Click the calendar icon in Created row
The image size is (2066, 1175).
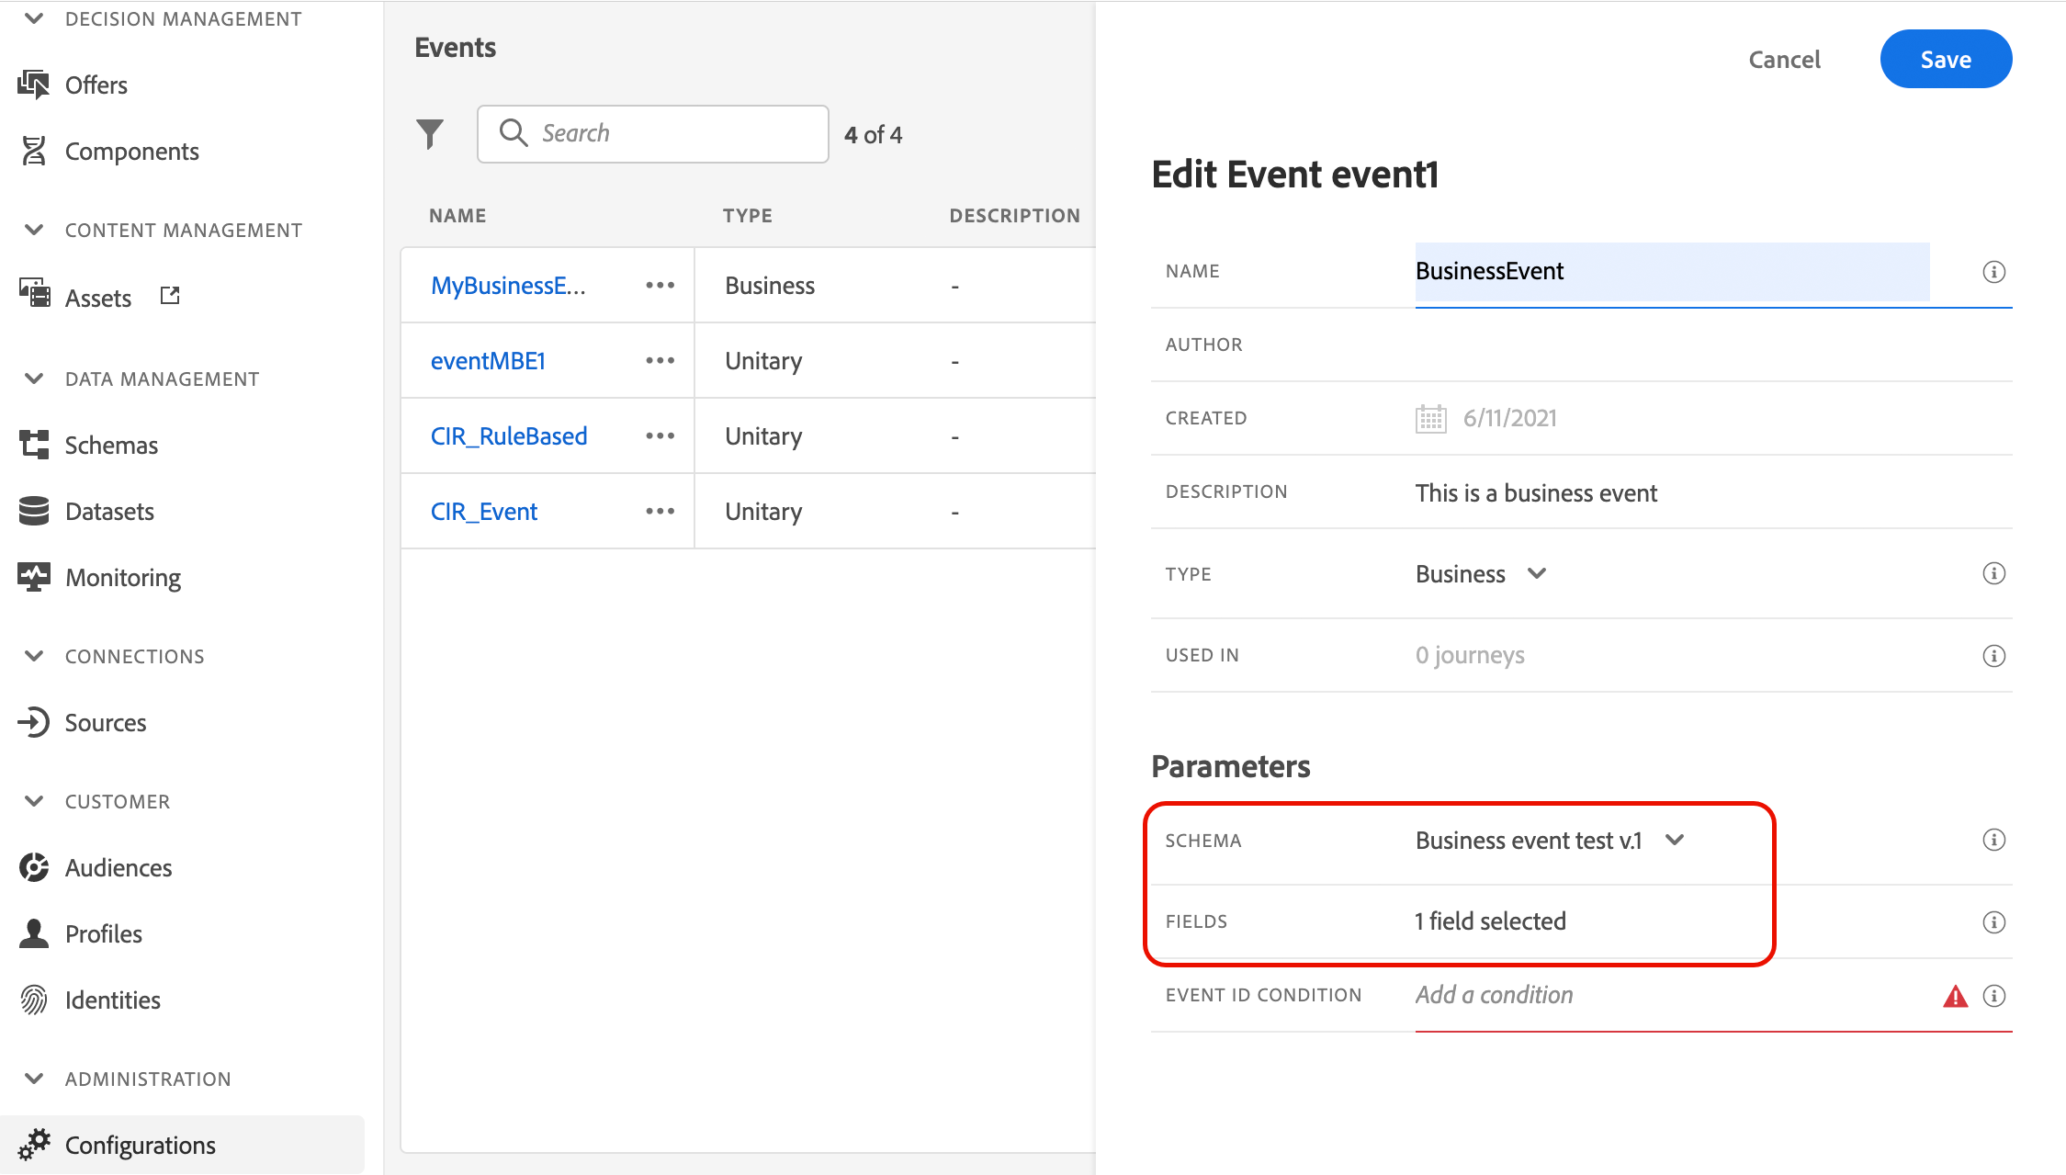tap(1430, 418)
